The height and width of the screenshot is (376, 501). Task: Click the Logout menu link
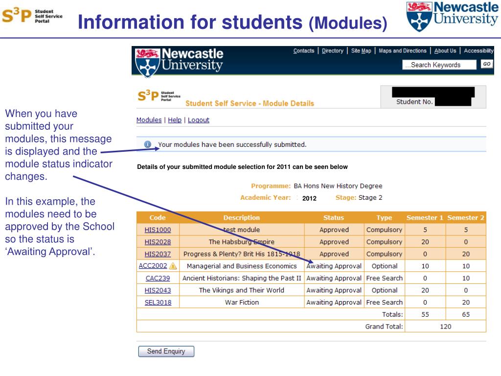coord(199,120)
